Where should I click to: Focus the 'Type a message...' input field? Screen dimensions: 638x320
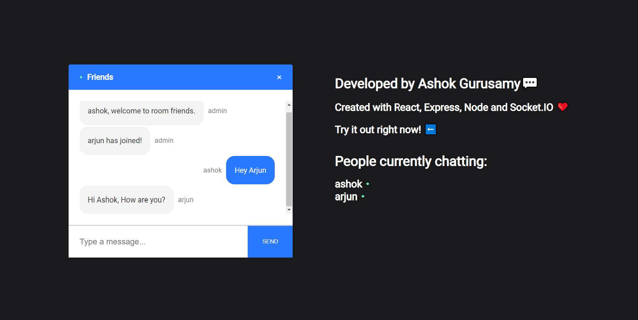[158, 242]
